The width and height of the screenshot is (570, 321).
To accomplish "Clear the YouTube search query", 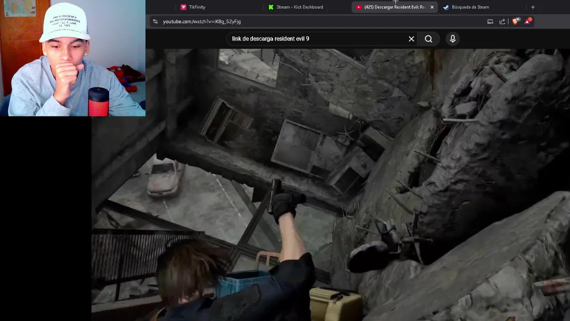I will pyautogui.click(x=411, y=39).
